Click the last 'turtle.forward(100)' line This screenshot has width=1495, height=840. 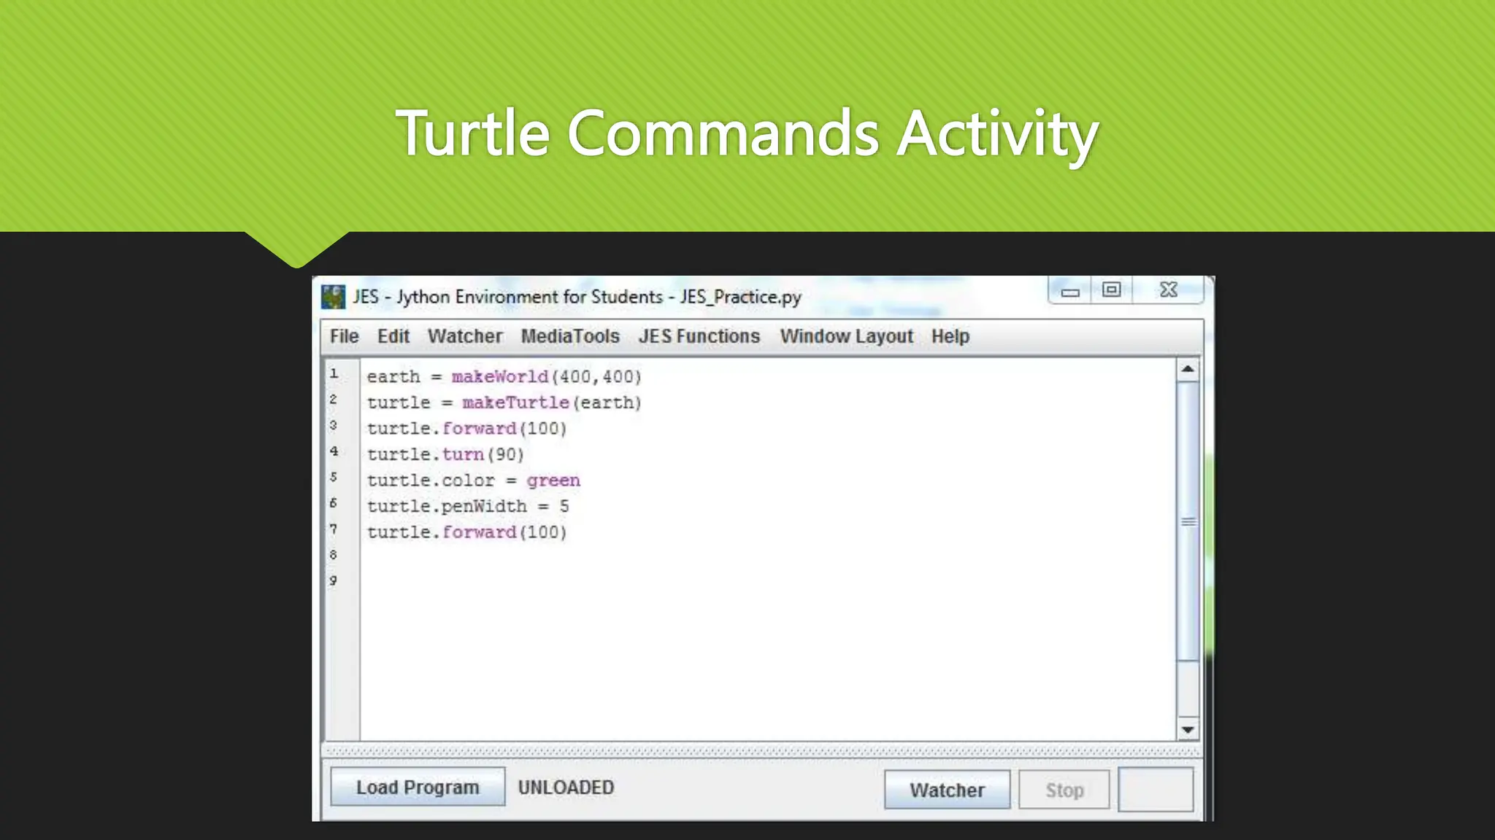[466, 532]
